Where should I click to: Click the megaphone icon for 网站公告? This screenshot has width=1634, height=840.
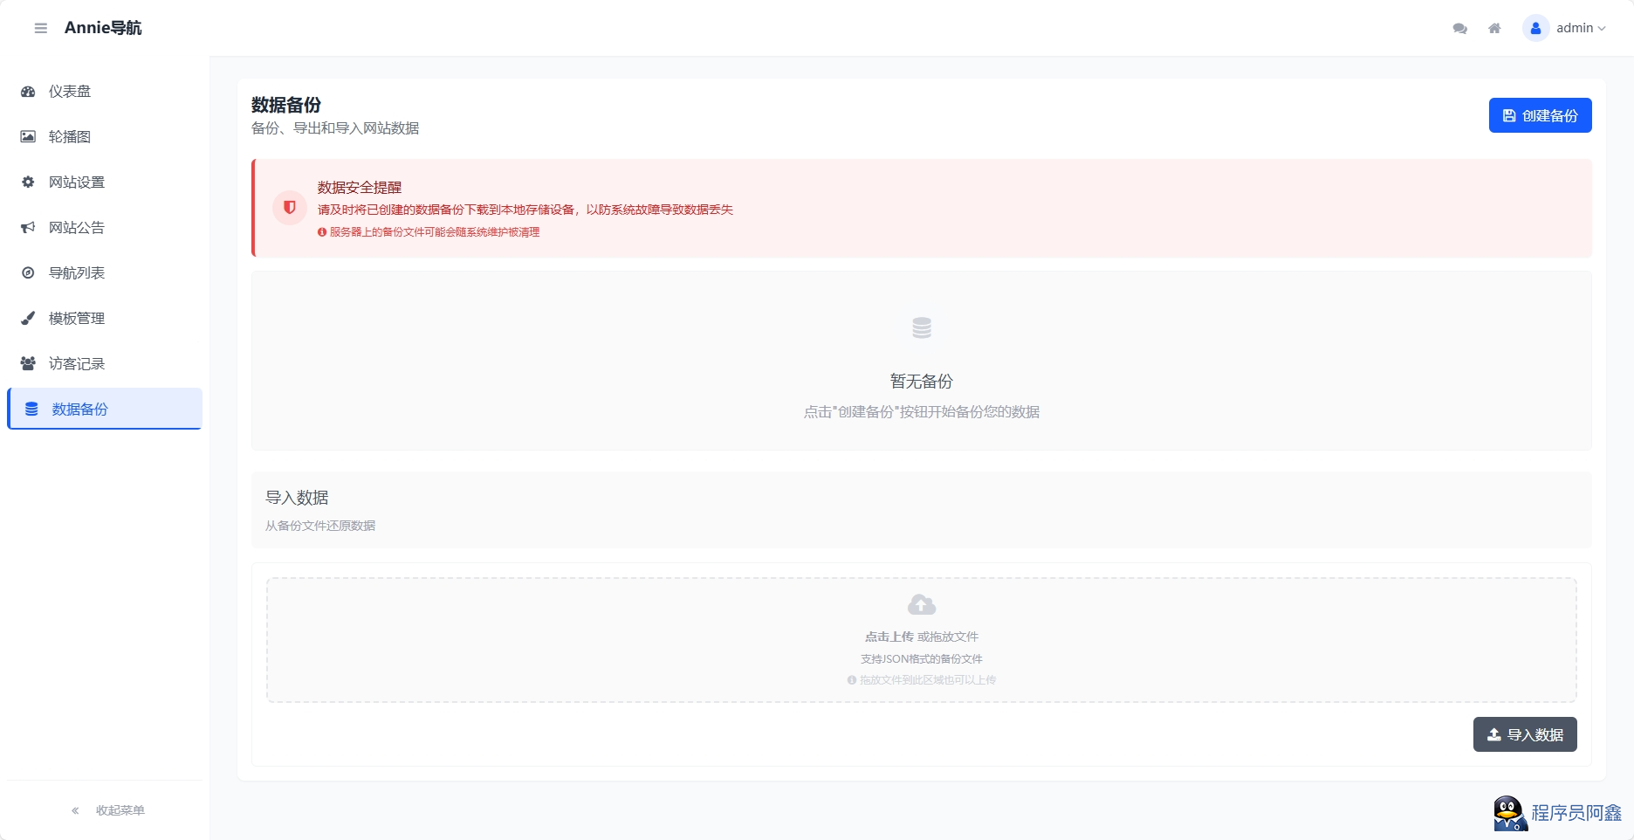coord(28,227)
